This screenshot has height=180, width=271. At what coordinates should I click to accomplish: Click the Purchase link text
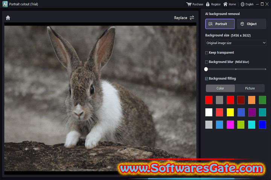click(198, 4)
